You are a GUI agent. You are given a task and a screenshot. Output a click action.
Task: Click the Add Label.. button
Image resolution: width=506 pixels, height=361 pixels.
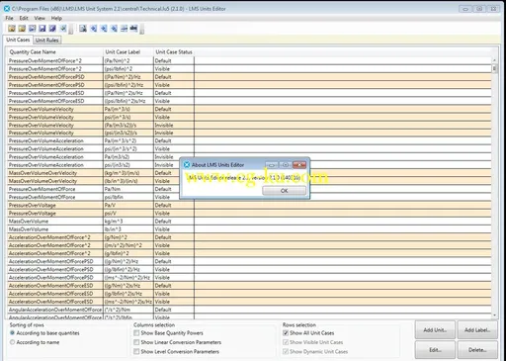(477, 330)
